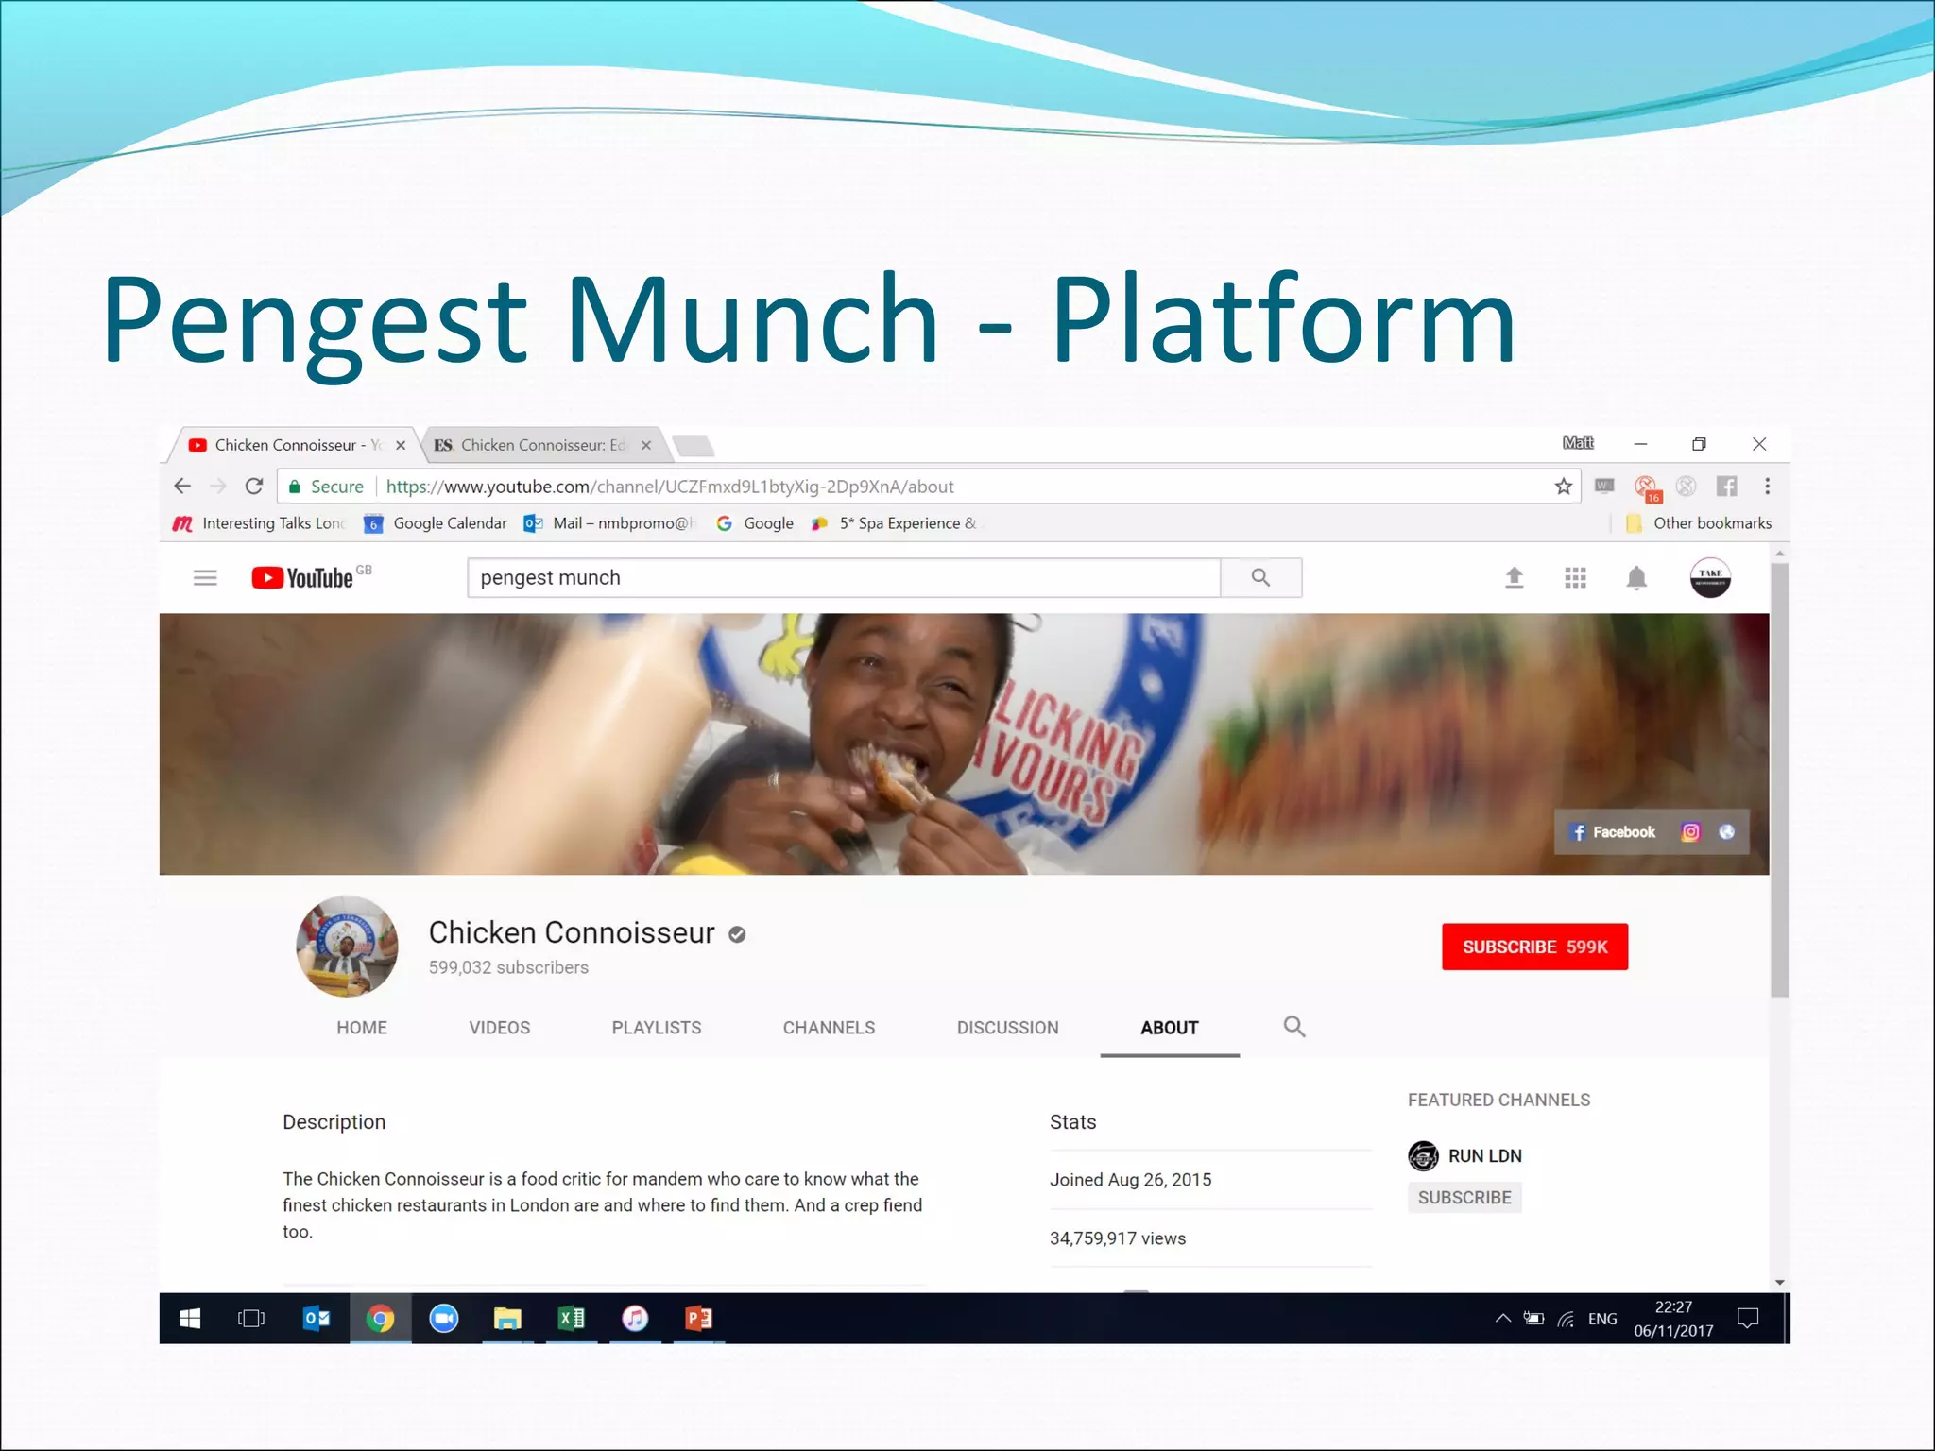Image resolution: width=1935 pixels, height=1451 pixels.
Task: Open Excel from the taskbar
Action: point(572,1319)
